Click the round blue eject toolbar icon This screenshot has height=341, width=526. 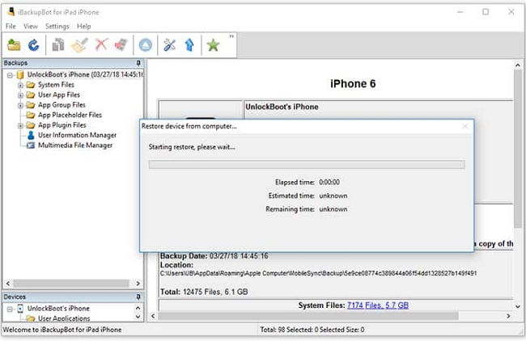pos(145,45)
